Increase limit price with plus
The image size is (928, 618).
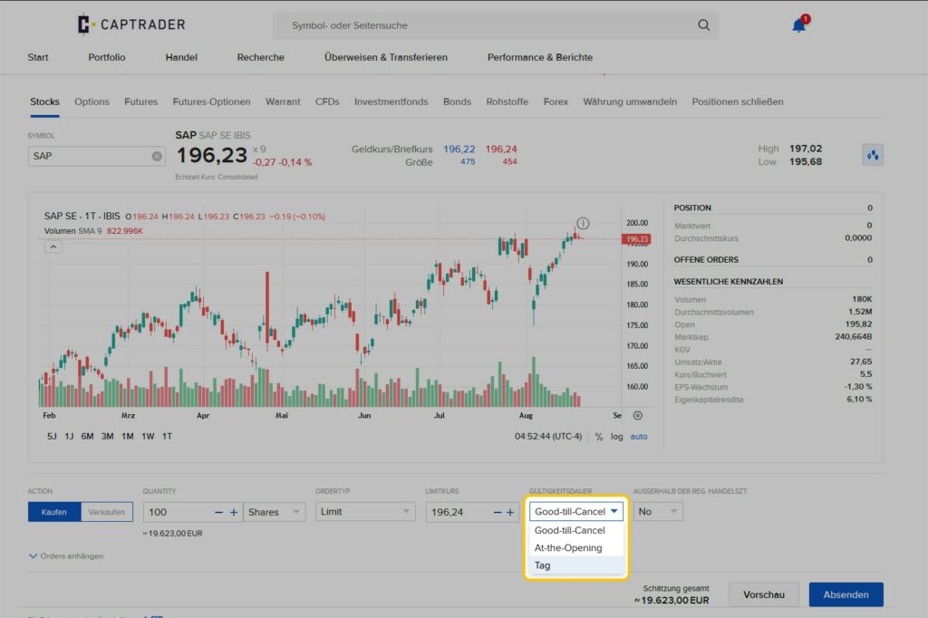pos(510,512)
